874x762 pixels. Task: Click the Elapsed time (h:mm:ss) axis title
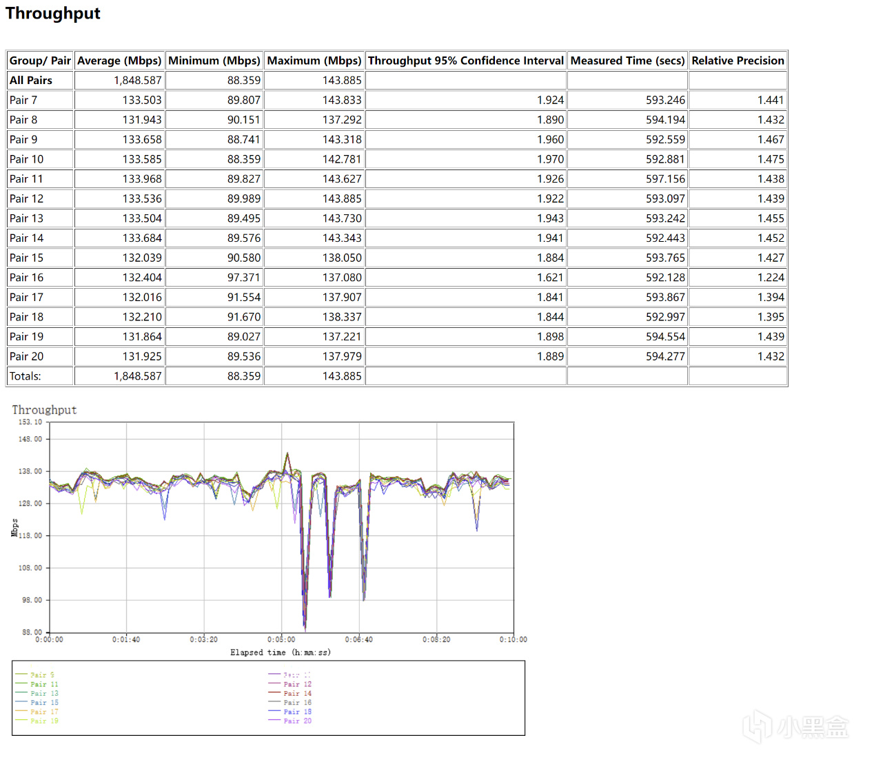281,652
